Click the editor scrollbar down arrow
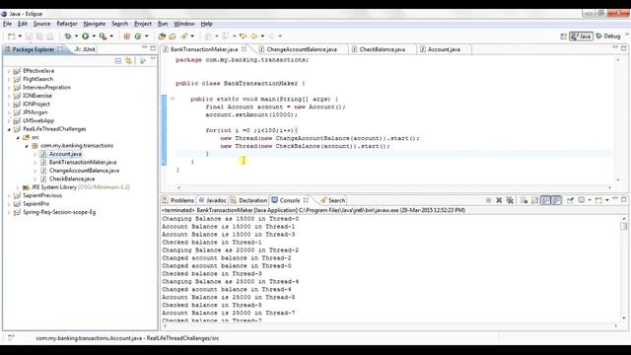The image size is (631, 355). [618, 179]
